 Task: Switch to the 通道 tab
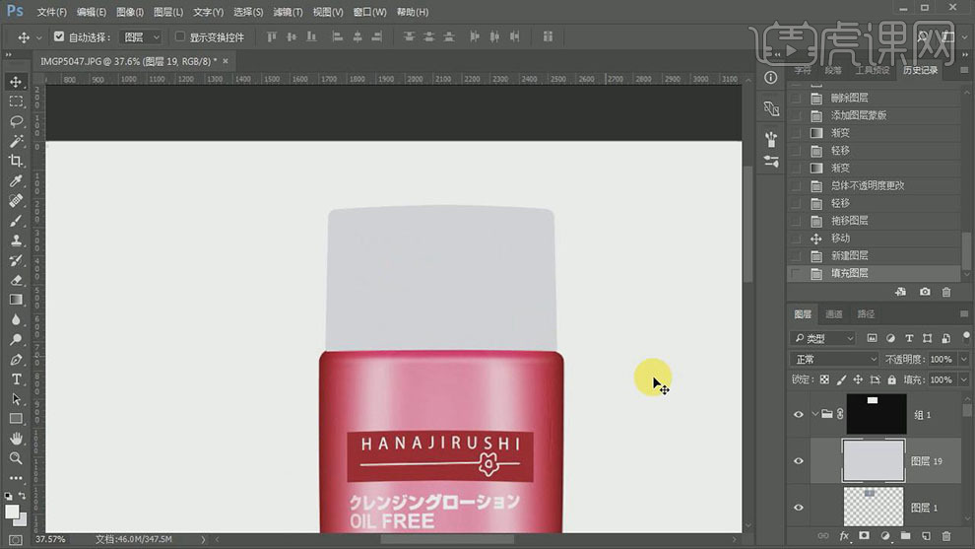pyautogui.click(x=834, y=314)
